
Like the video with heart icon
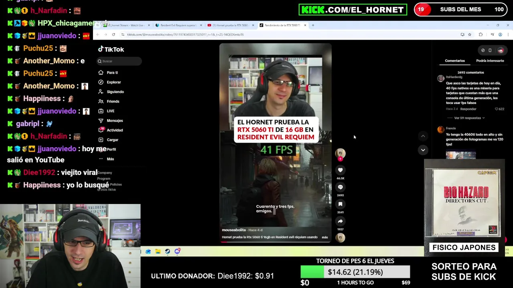click(340, 170)
